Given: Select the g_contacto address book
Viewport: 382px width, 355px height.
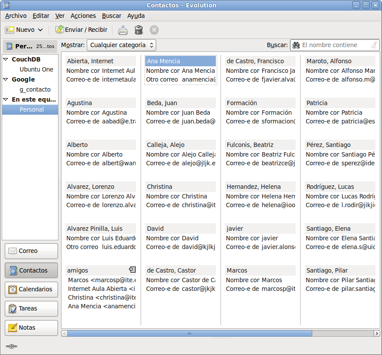Looking at the screenshot, I should (35, 89).
